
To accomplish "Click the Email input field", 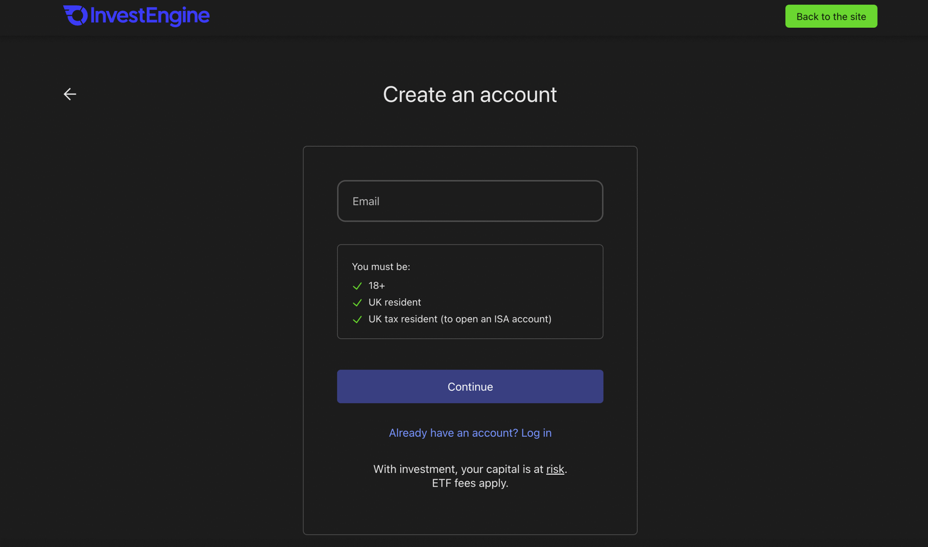I will pos(470,201).
